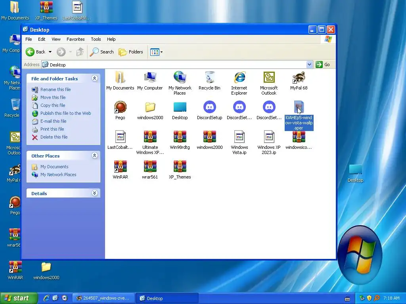
Task: Select Pego shortcut in Explorer window
Action: tap(120, 107)
